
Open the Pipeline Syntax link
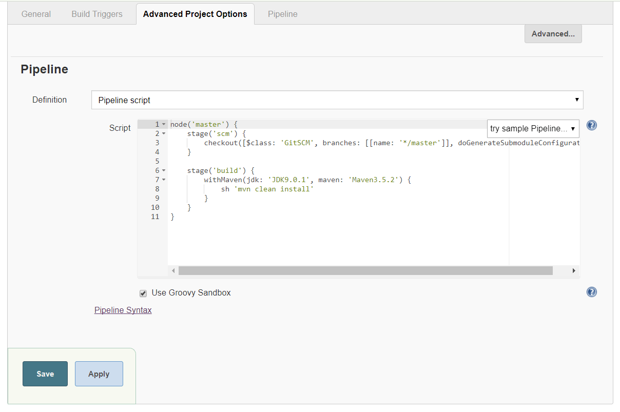click(x=123, y=310)
